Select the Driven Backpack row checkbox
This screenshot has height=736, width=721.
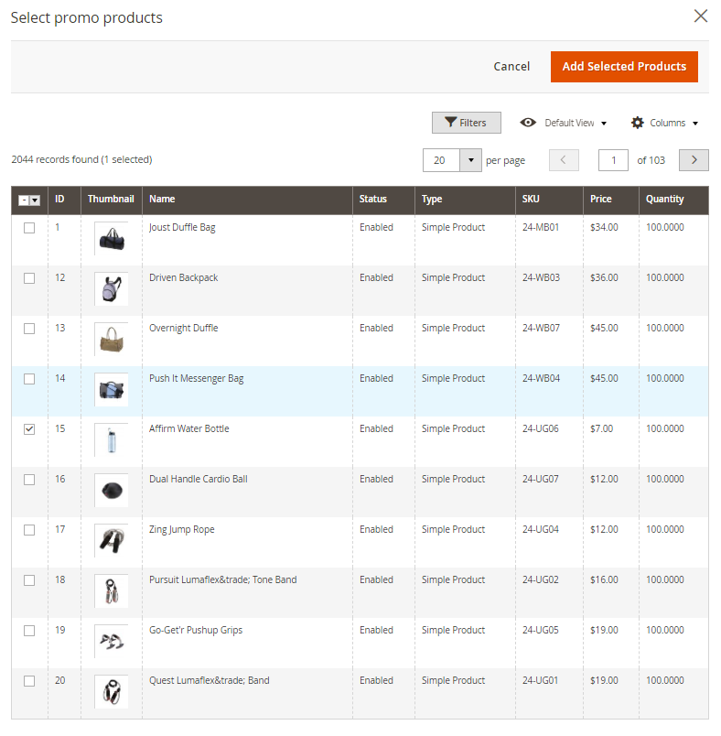tap(29, 278)
